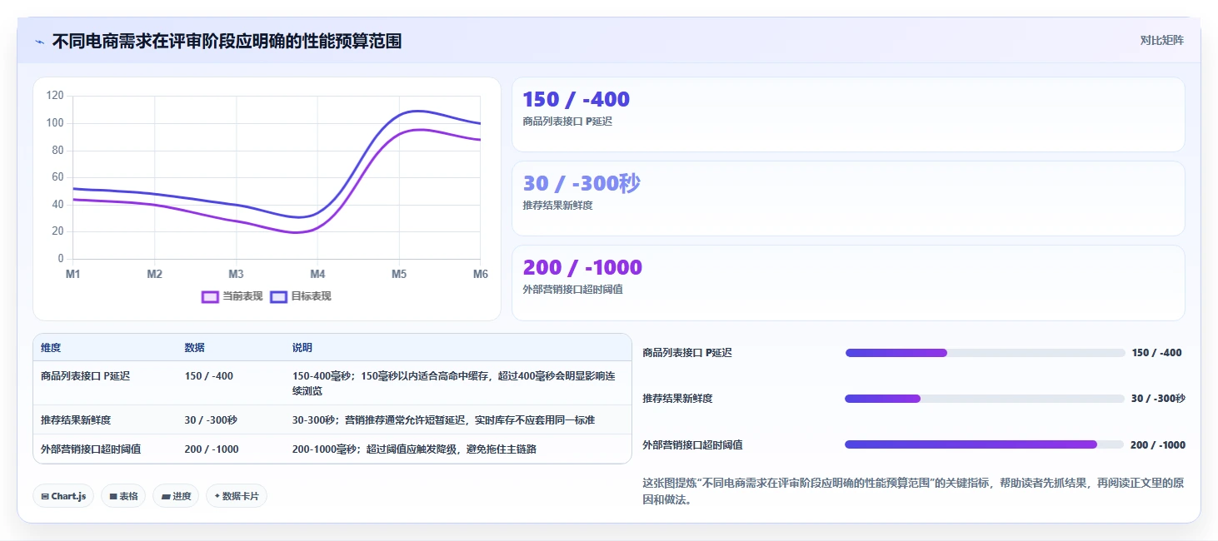Screen dimensions: 1218x541
Task: Click progress value 200 / -1000 on right
Action: [x=1158, y=444]
